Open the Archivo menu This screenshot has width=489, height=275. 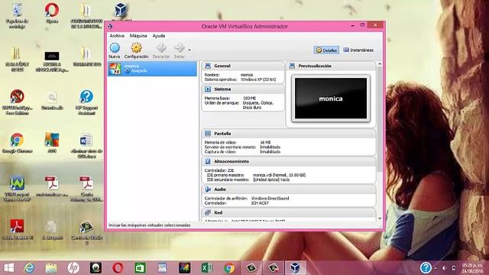pos(117,36)
